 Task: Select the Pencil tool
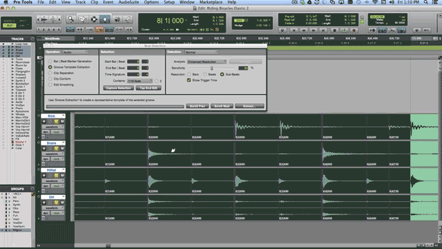(x=128, y=19)
